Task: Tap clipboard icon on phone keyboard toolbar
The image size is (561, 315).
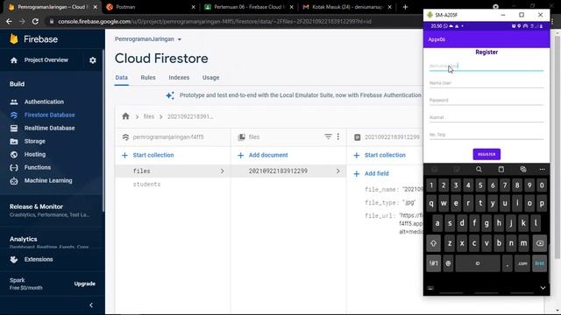Action: [x=501, y=169]
